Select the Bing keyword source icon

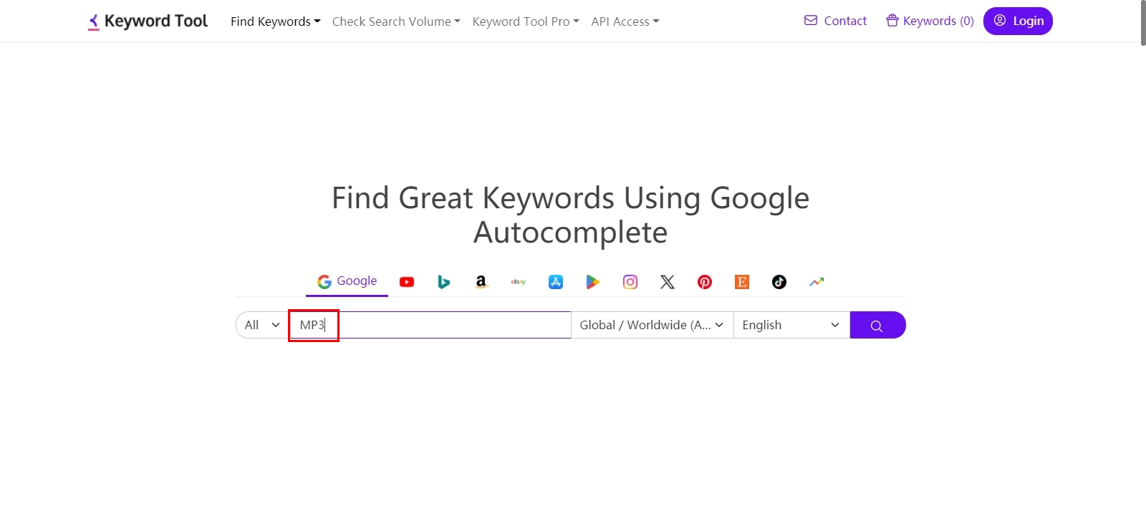point(444,282)
